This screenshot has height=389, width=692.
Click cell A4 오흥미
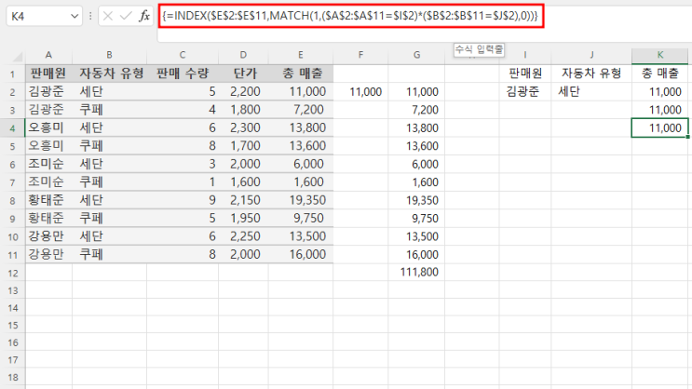coord(48,127)
